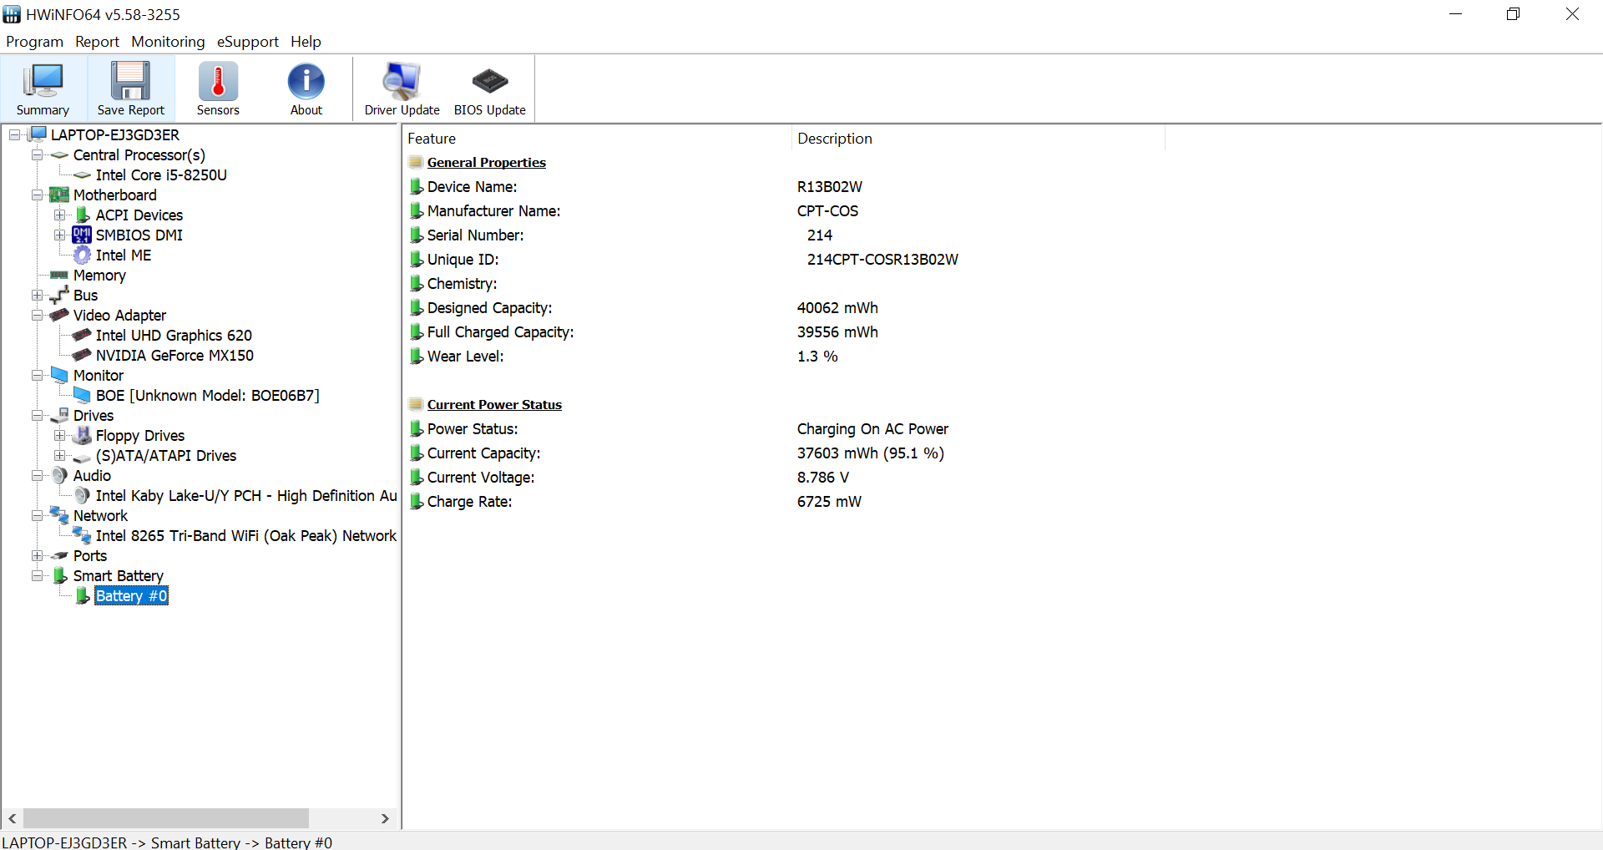
Task: Collapse the LAPTOP-EJ3GD3ER root node
Action: 14,134
